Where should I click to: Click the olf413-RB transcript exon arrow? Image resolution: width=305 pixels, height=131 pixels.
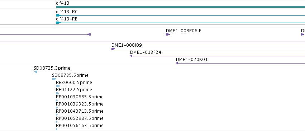(x=58, y=23)
